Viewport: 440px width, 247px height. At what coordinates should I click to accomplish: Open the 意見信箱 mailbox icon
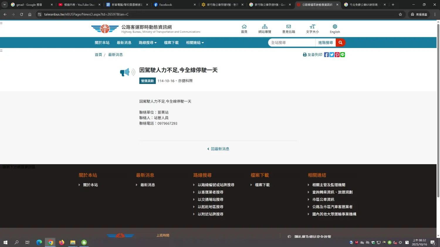(x=289, y=29)
